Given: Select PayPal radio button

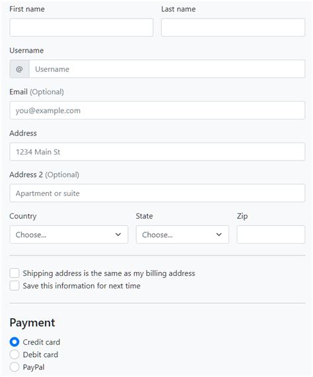Looking at the screenshot, I should 15,367.
